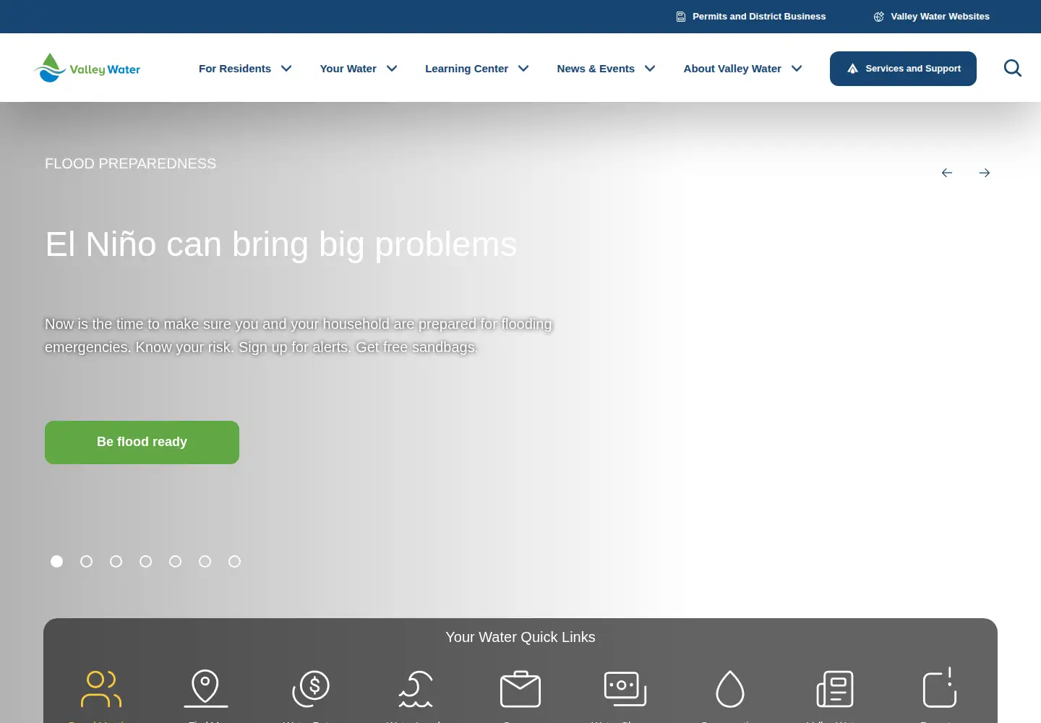Click the cash banknote quick link icon
1041x723 pixels.
[x=625, y=689]
